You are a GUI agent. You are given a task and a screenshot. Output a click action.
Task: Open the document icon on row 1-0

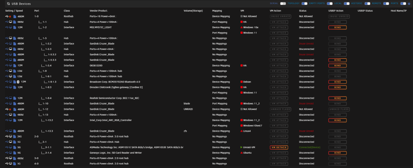[x=15, y=17]
